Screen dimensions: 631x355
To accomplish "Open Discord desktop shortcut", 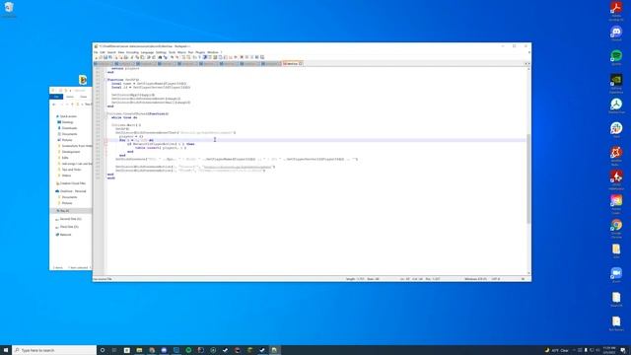I will [x=616, y=34].
